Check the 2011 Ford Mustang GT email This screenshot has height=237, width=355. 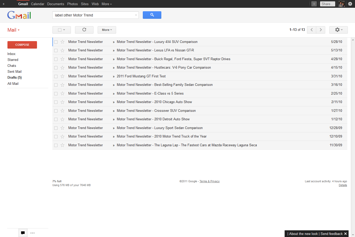point(56,76)
